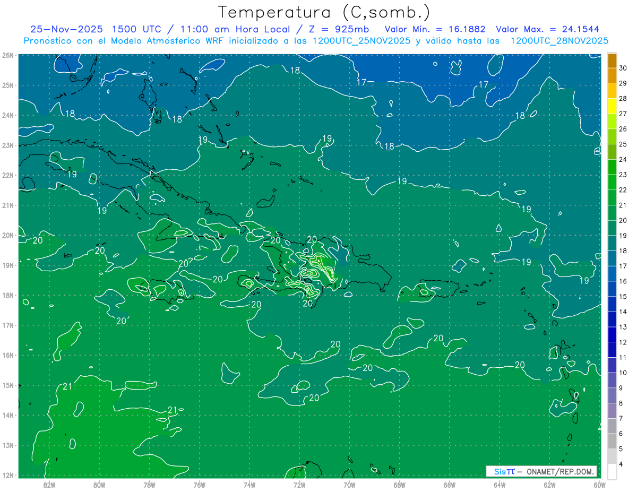This screenshot has width=637, height=492.
Task: Click the color scale label 24
Action: [x=623, y=159]
